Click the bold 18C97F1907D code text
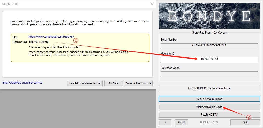The width and height of the screenshot is (263, 128). point(38,42)
